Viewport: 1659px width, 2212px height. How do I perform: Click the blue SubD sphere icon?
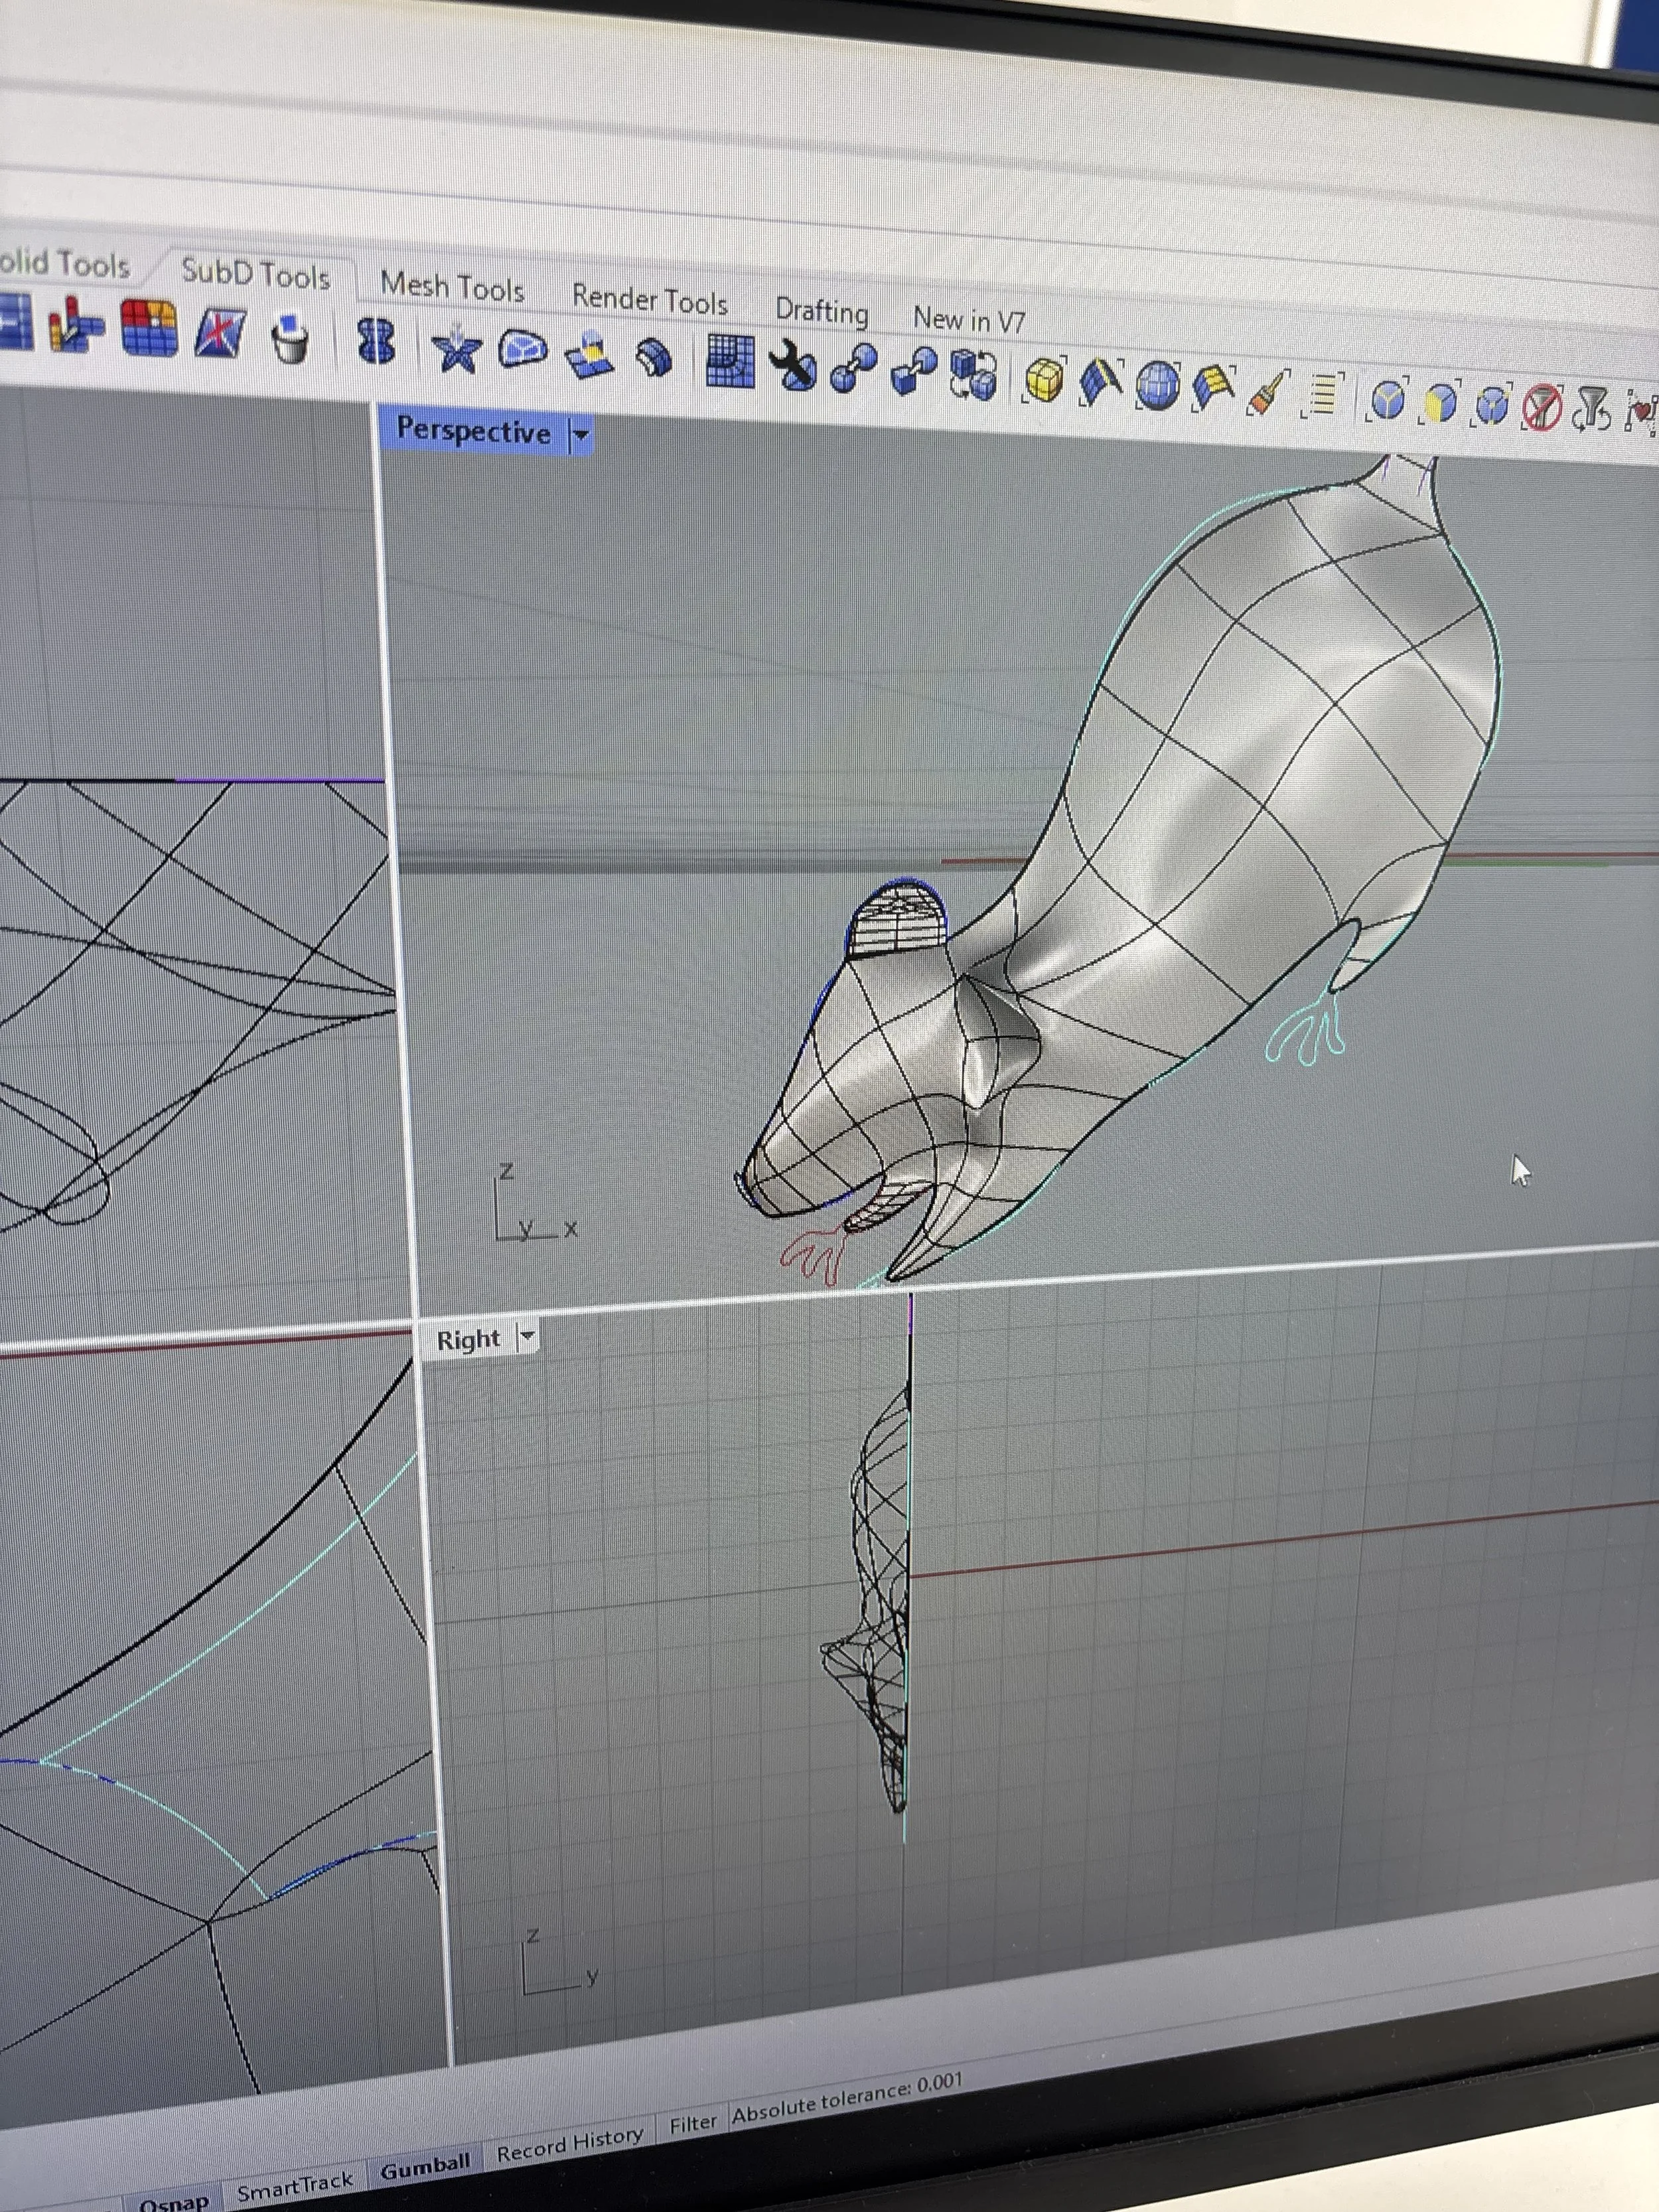tap(1158, 387)
